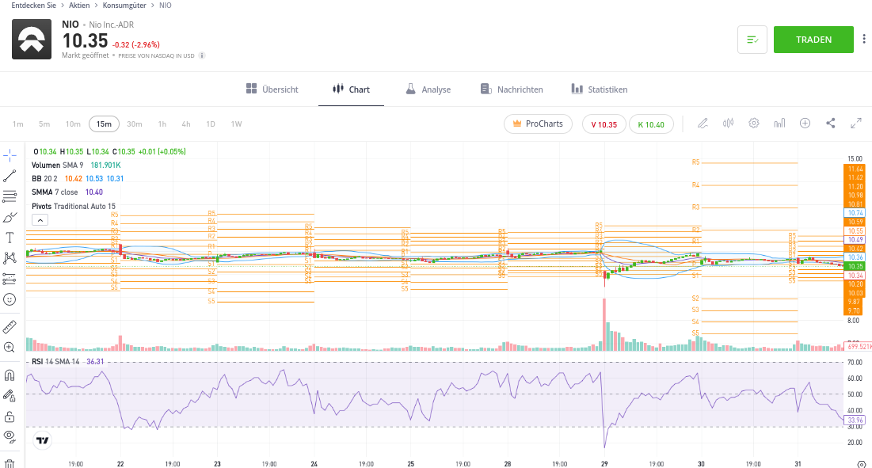Open time axis settings gear at bottom right

click(x=862, y=463)
